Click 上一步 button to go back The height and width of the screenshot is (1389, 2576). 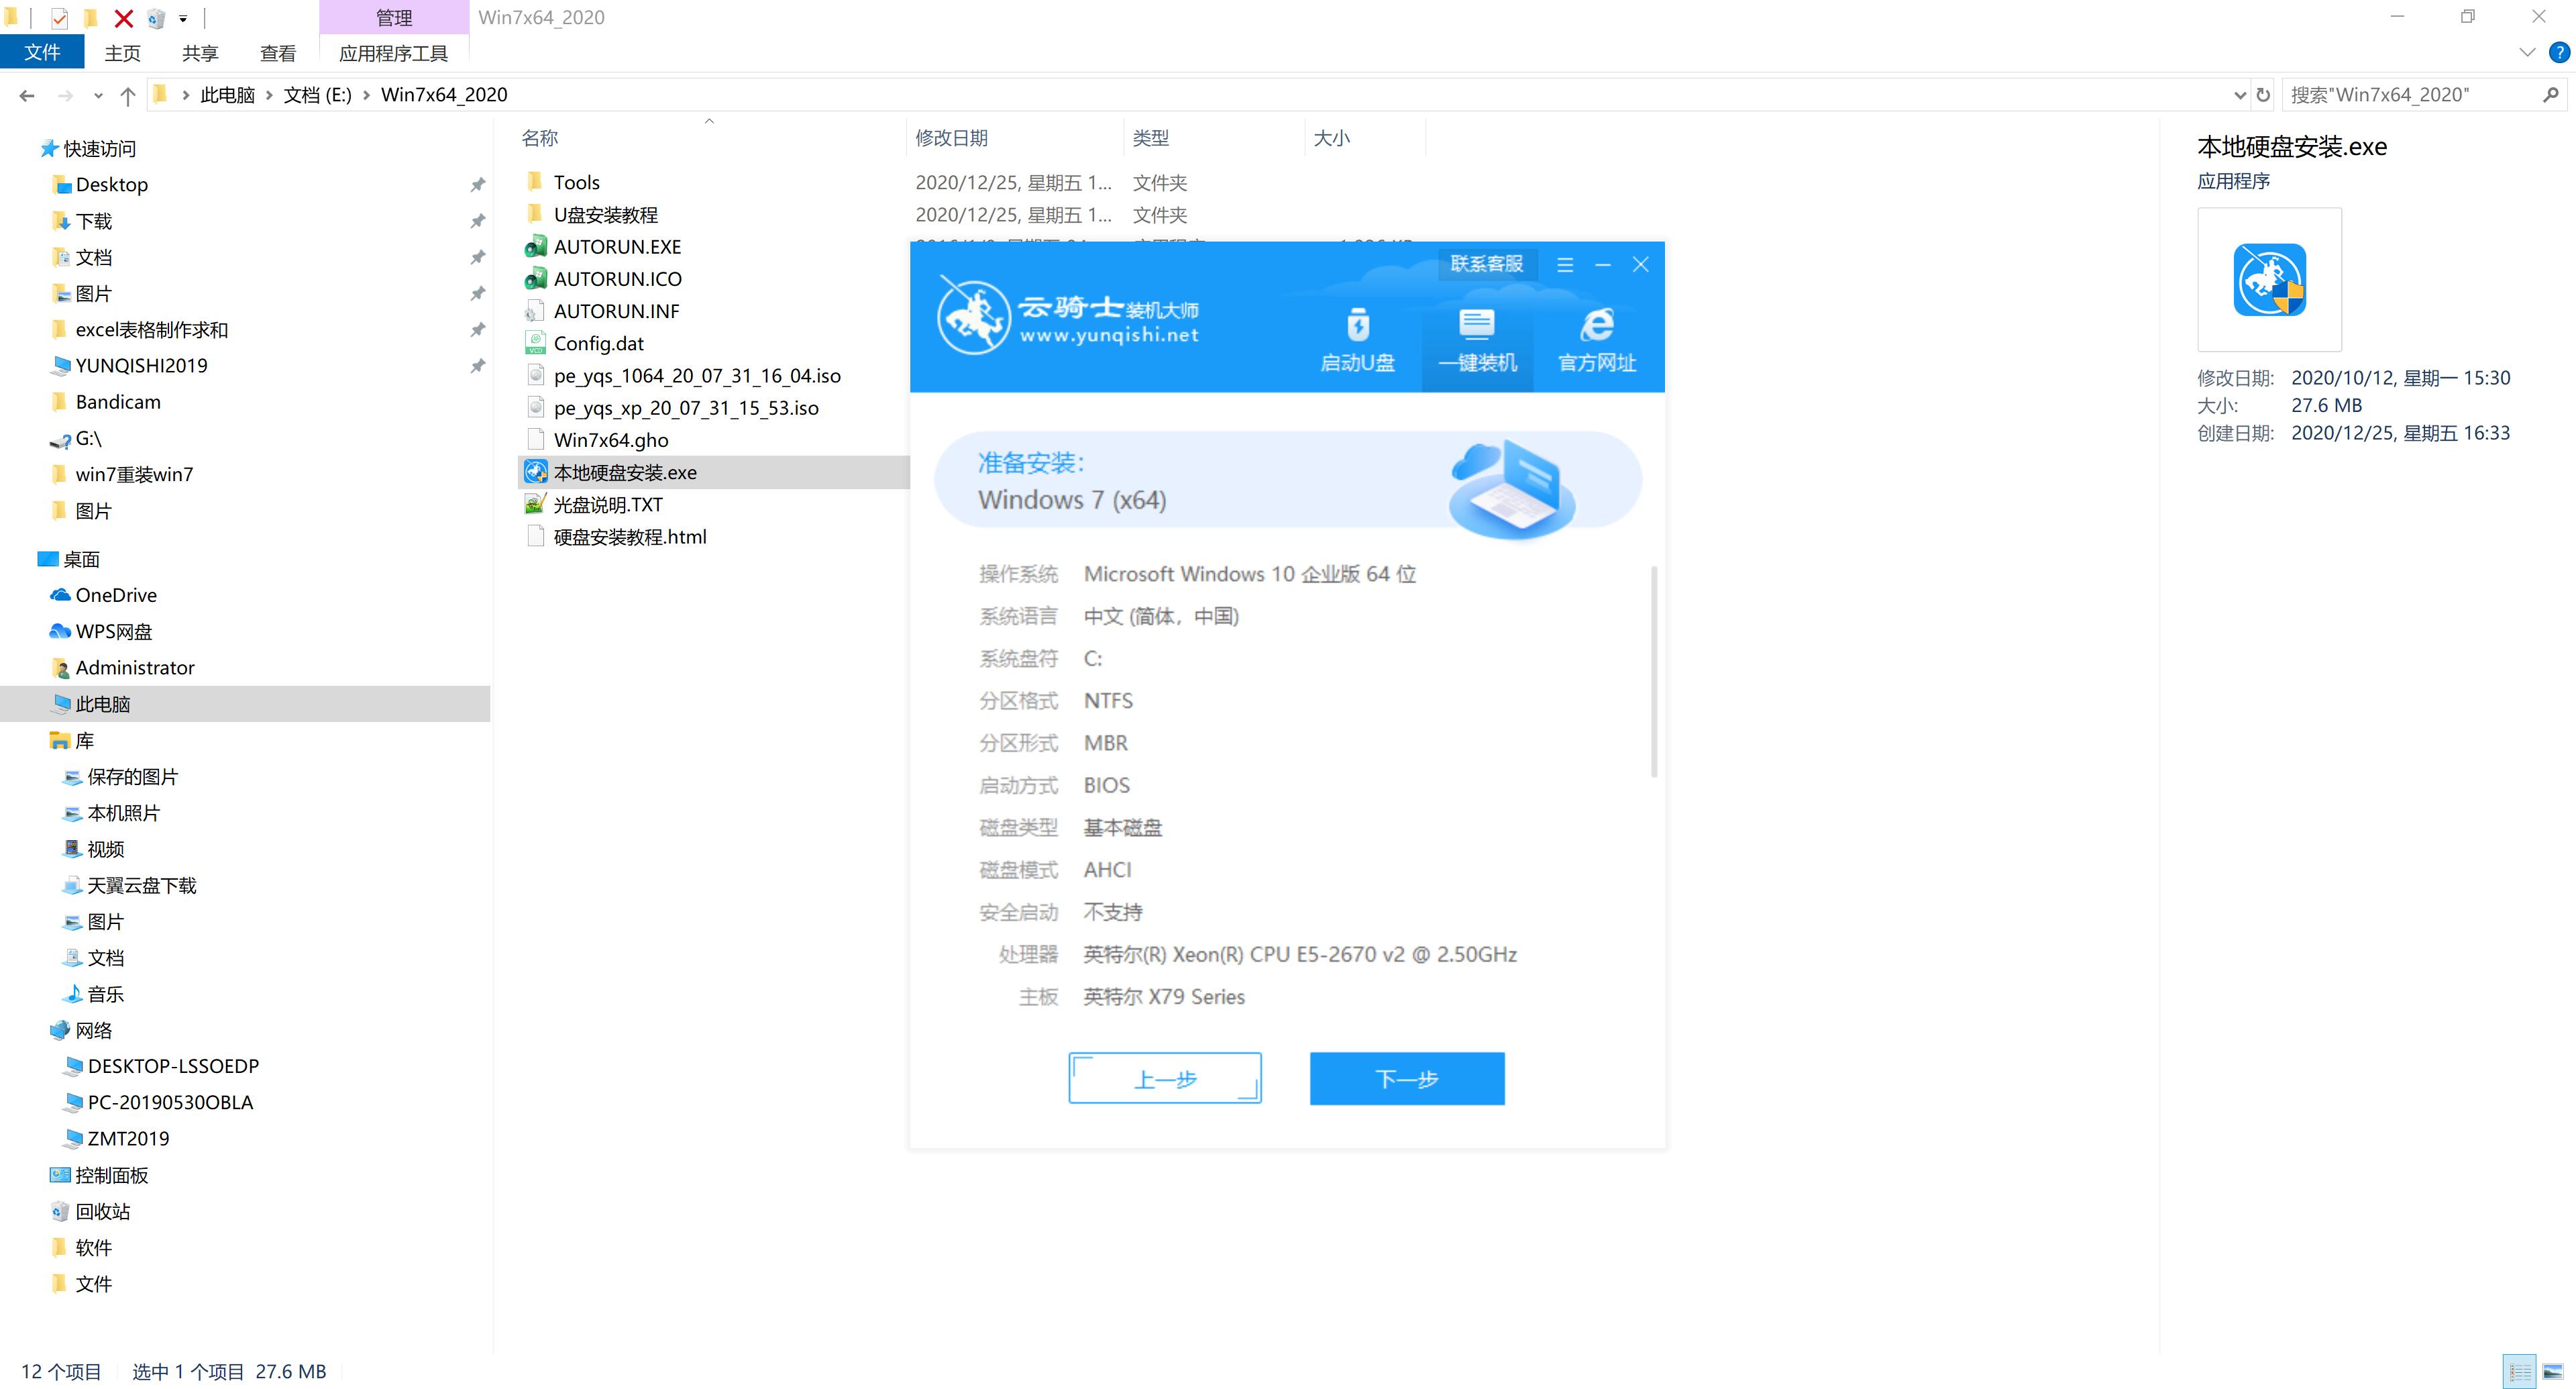1166,1078
